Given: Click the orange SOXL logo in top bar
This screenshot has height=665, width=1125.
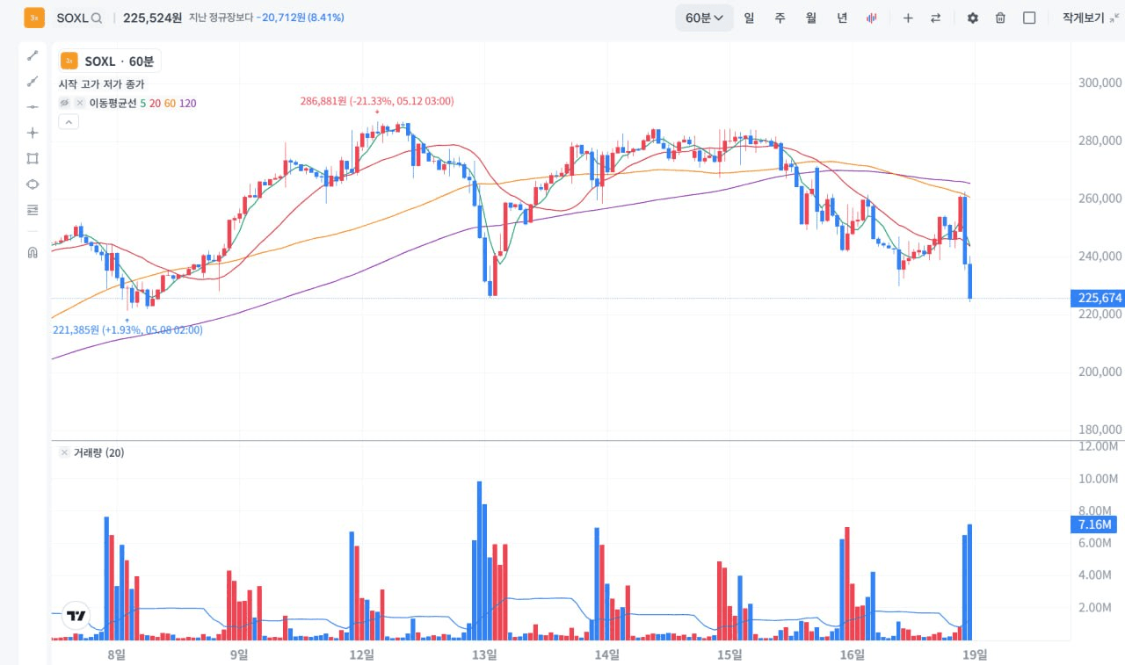Looking at the screenshot, I should (34, 18).
